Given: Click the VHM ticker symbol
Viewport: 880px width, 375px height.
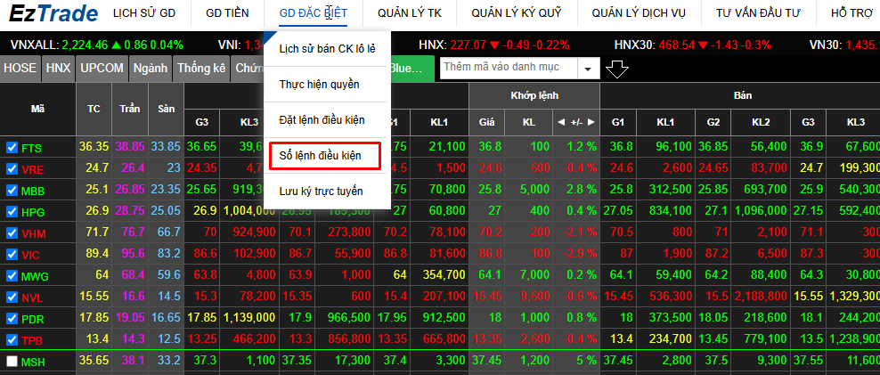Looking at the screenshot, I should [33, 234].
